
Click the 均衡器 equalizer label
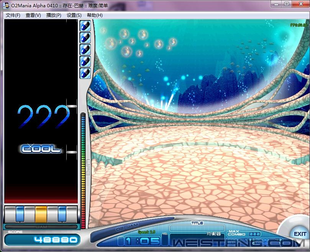point(214,234)
